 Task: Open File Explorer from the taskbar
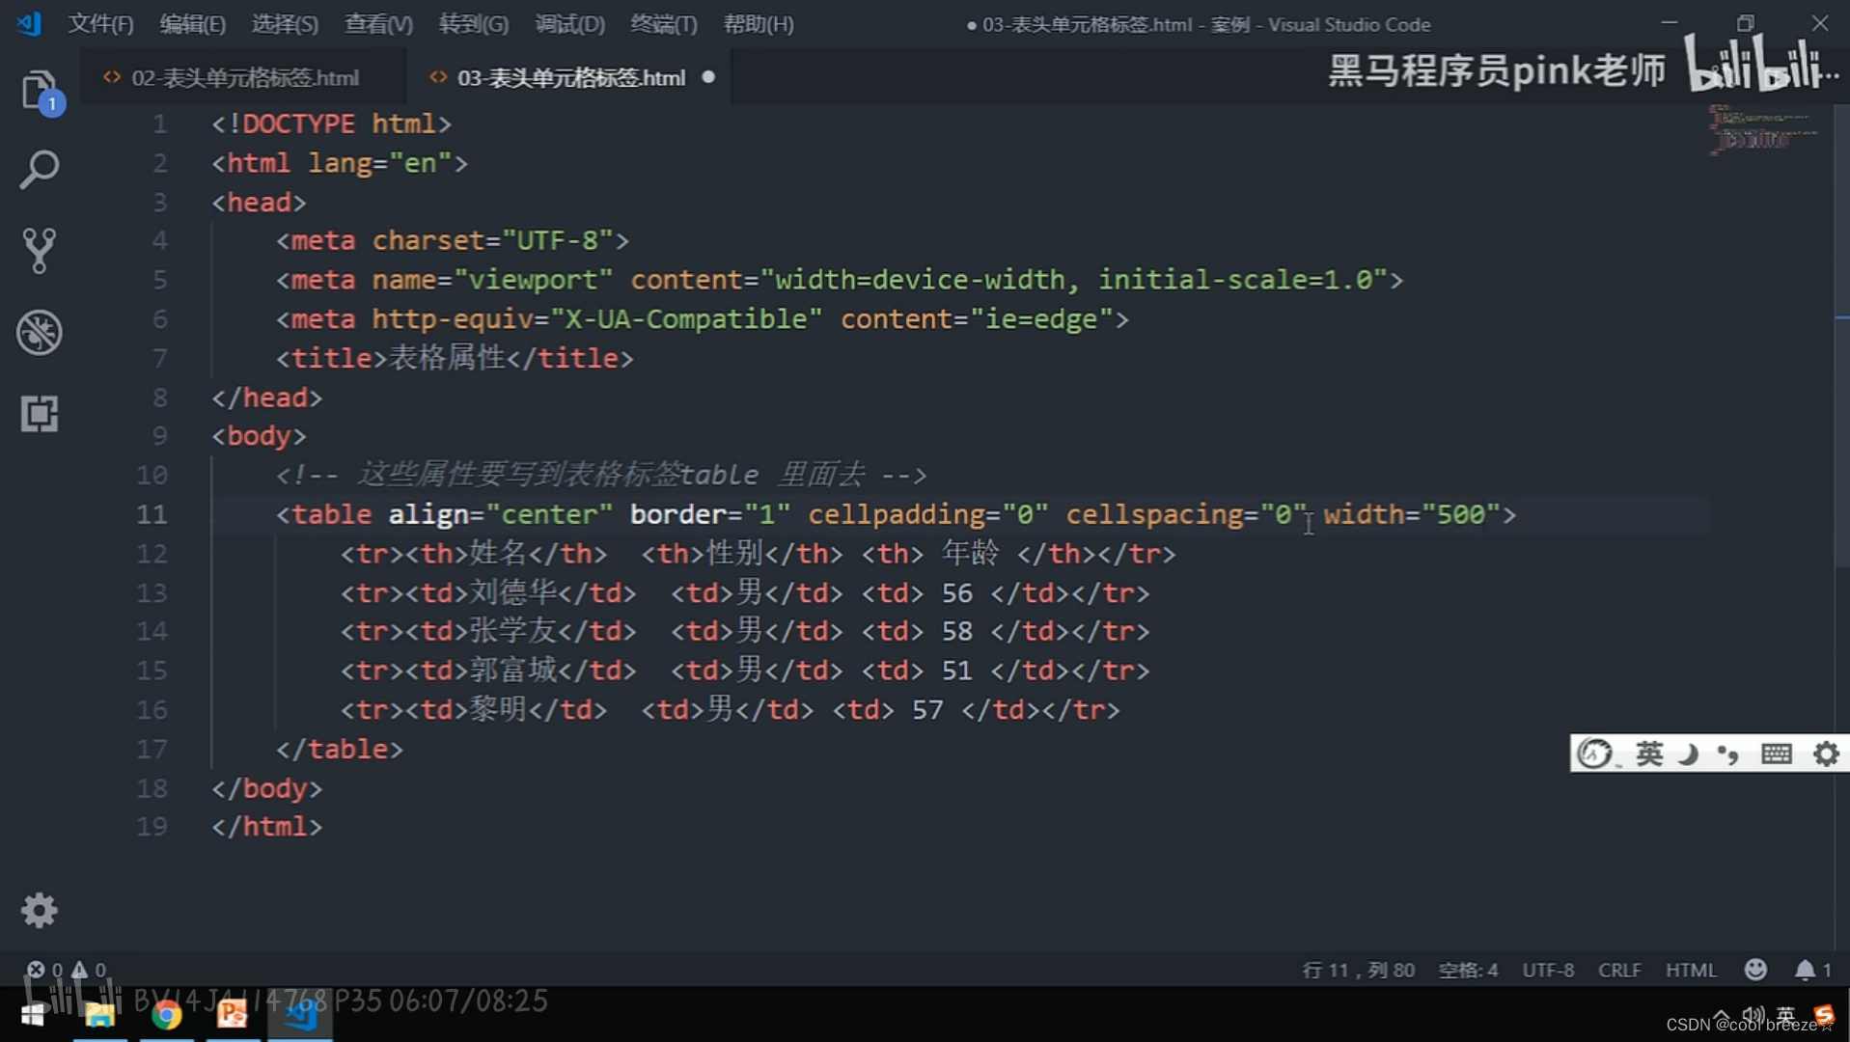[x=99, y=1015]
